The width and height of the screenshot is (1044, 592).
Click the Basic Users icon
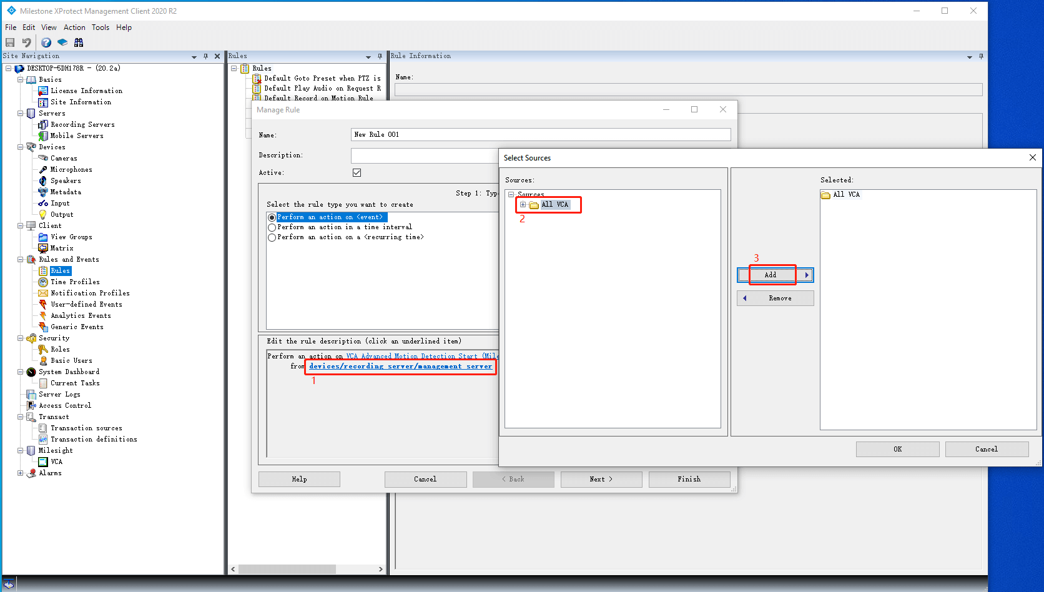43,360
